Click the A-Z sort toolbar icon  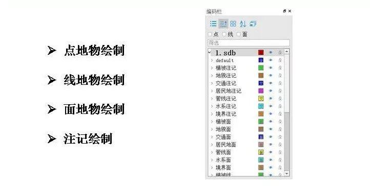[x=243, y=24]
